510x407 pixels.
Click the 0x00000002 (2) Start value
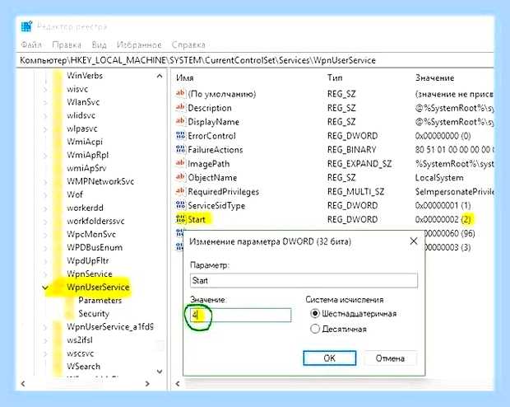point(443,219)
